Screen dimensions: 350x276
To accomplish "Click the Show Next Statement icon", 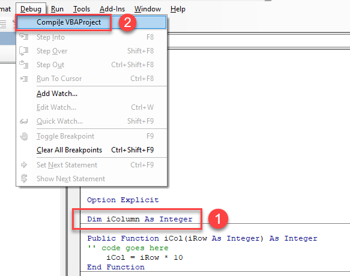I will 24,178.
